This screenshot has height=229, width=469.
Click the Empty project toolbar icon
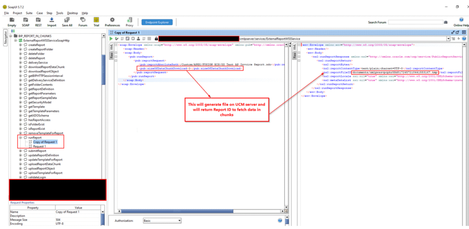pyautogui.click(x=11, y=20)
